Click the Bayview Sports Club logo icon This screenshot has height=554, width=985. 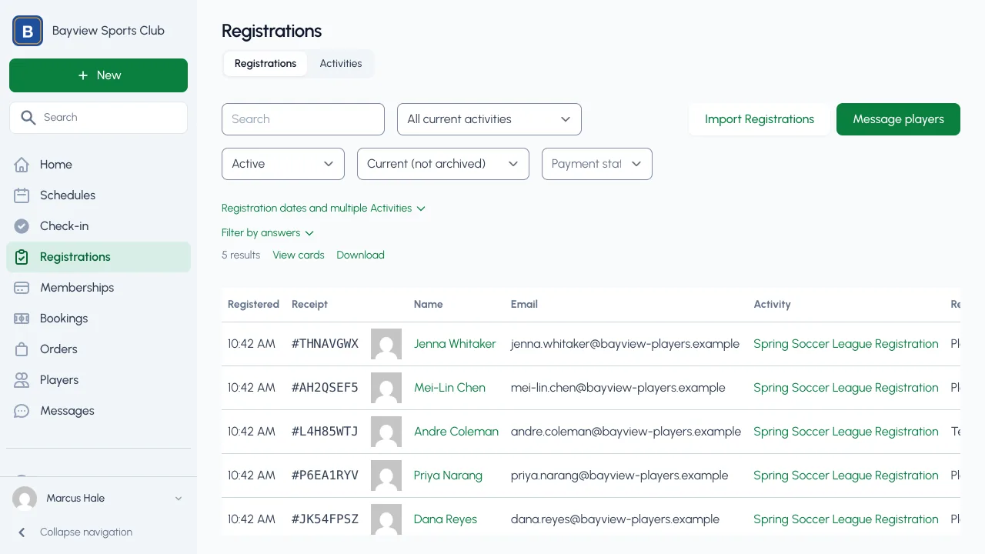coord(28,31)
